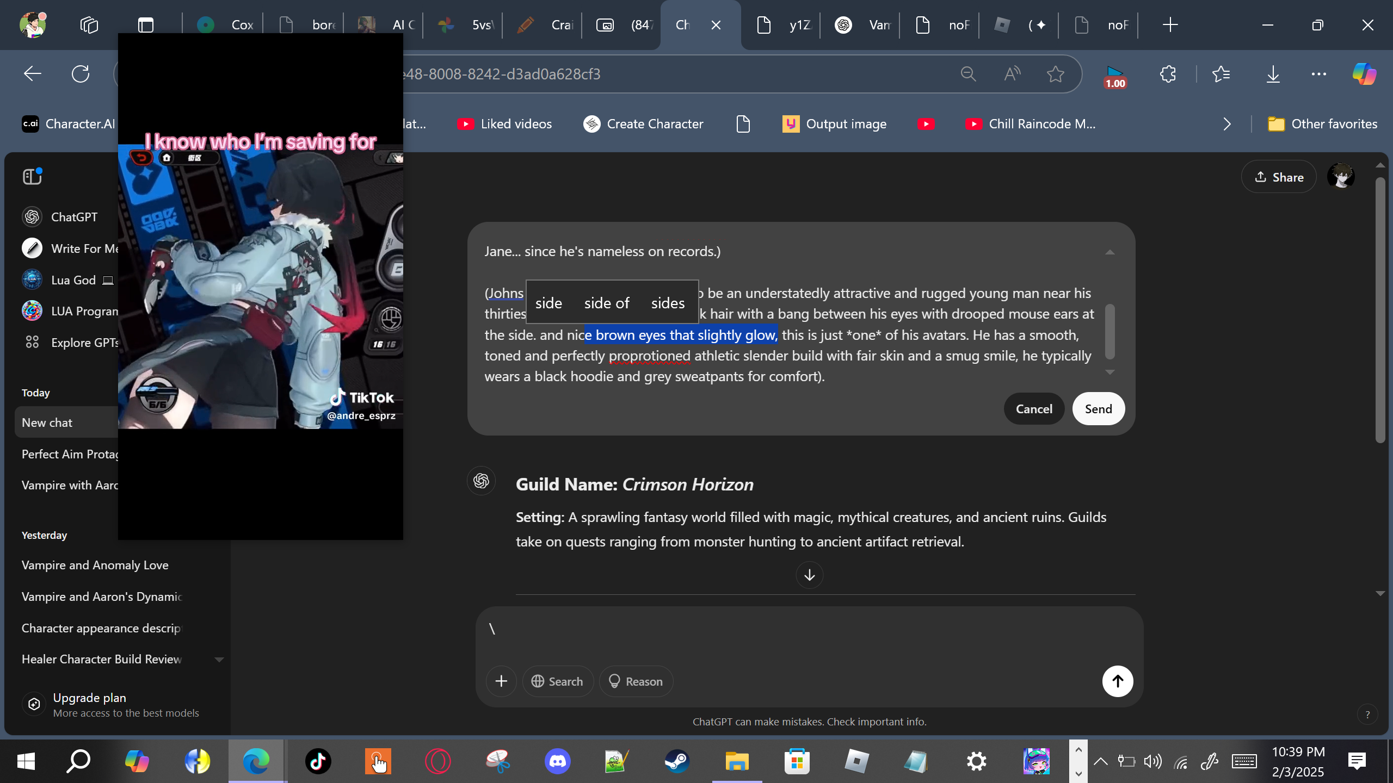Open Liked videos bookmark
The image size is (1393, 783).
(x=504, y=125)
